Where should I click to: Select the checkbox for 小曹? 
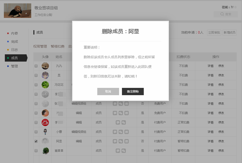click(x=36, y=132)
